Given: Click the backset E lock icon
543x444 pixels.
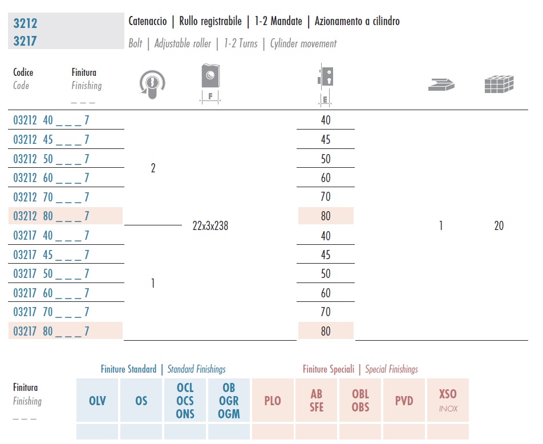Looking at the screenshot, I should coord(325,84).
